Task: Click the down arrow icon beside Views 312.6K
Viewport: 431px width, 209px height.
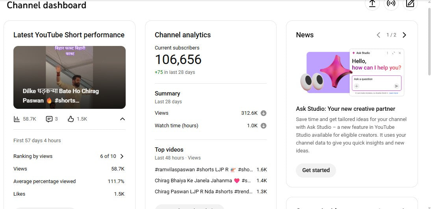Action: pos(264,113)
